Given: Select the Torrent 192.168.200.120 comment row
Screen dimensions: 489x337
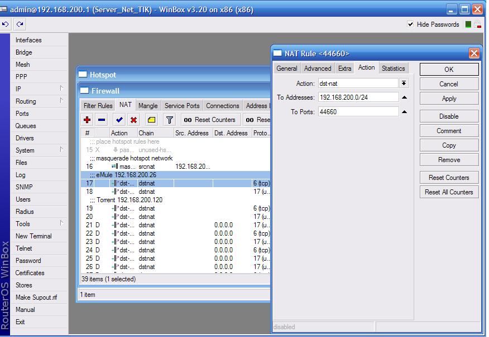Looking at the screenshot, I should (175, 200).
